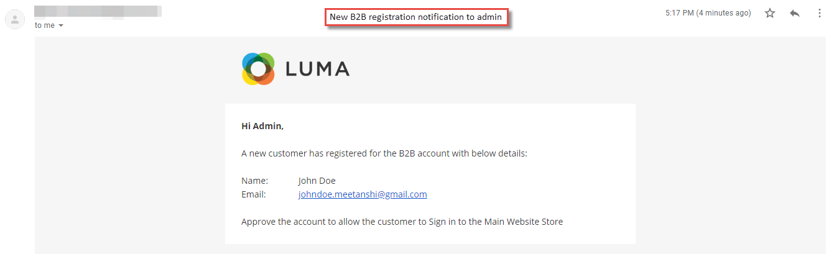Click the Luma colorful circles logo
Image resolution: width=834 pixels, height=254 pixels.
[x=258, y=69]
